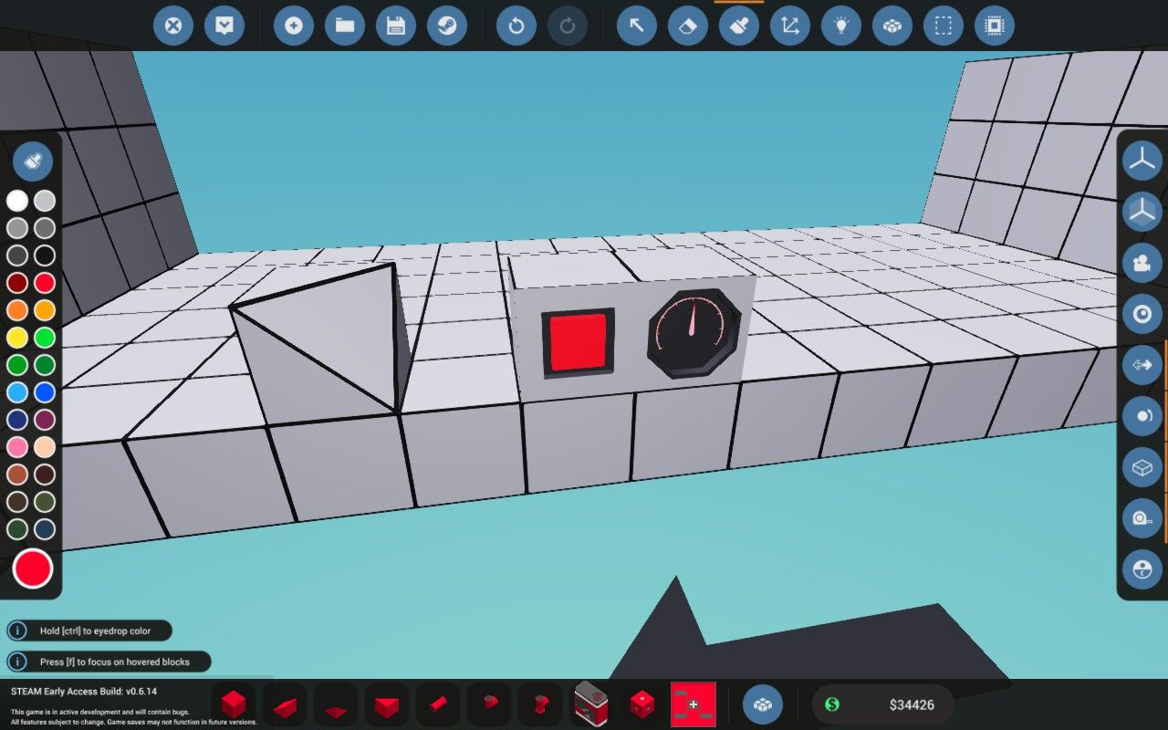The image size is (1168, 730).
Task: Click the red push button on the panel
Action: [x=578, y=342]
